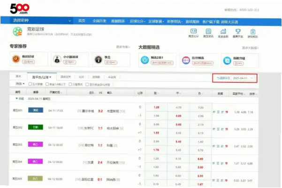Click the magenta league badge in row 周五004
Screen dimensions: 282x188
pyautogui.click(x=35, y=161)
